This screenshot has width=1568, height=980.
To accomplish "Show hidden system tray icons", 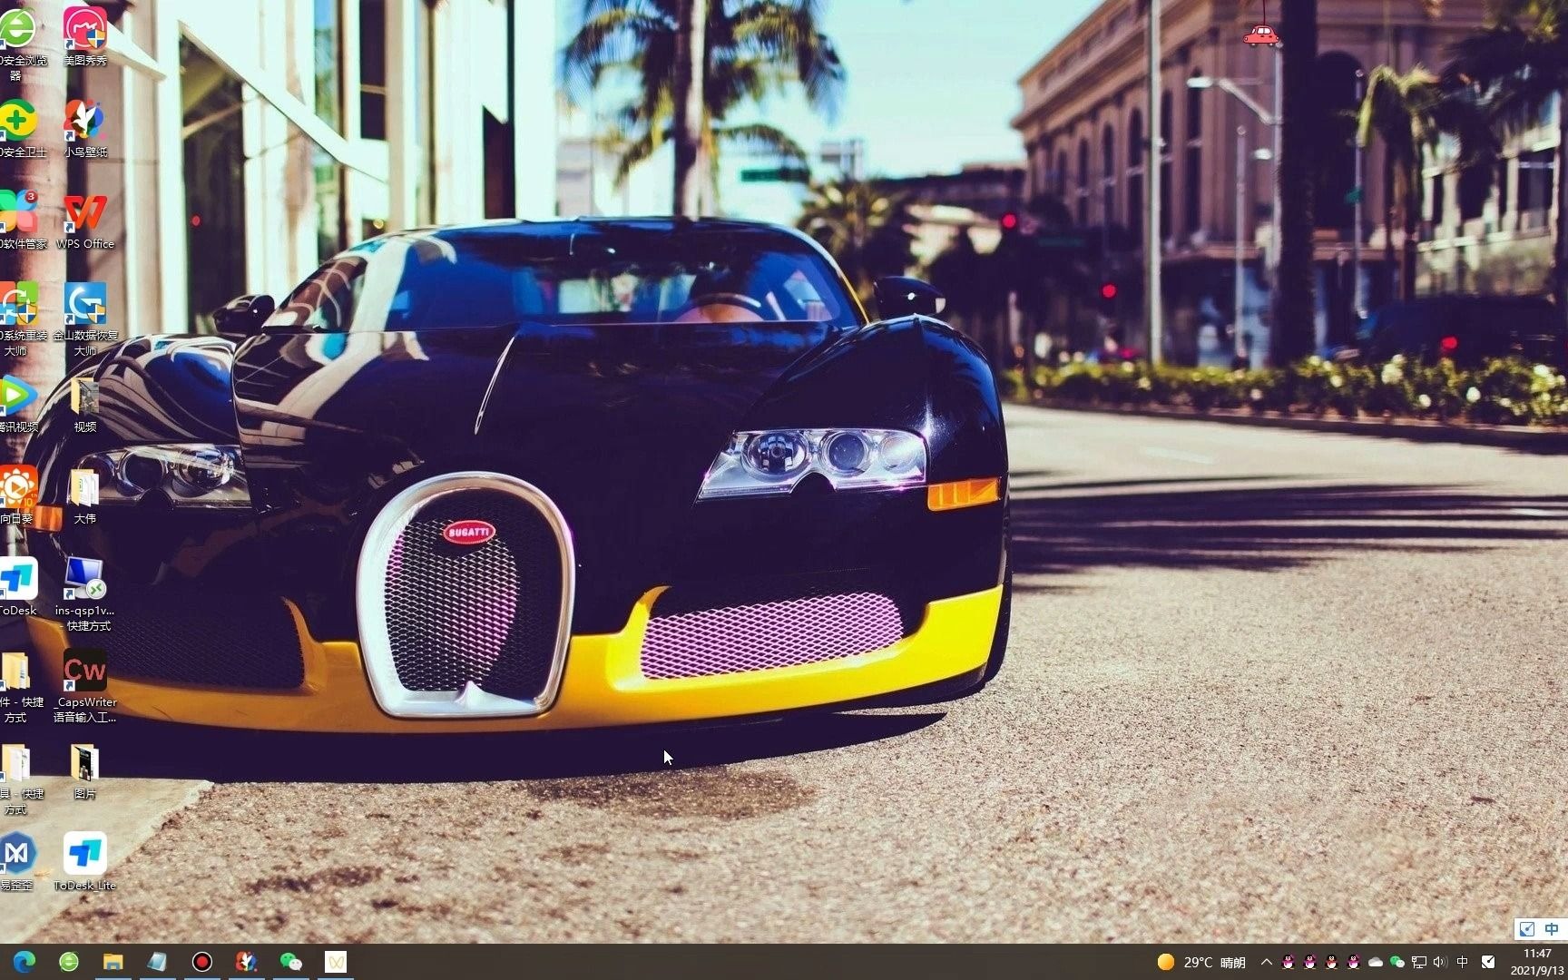I will coord(1266,962).
